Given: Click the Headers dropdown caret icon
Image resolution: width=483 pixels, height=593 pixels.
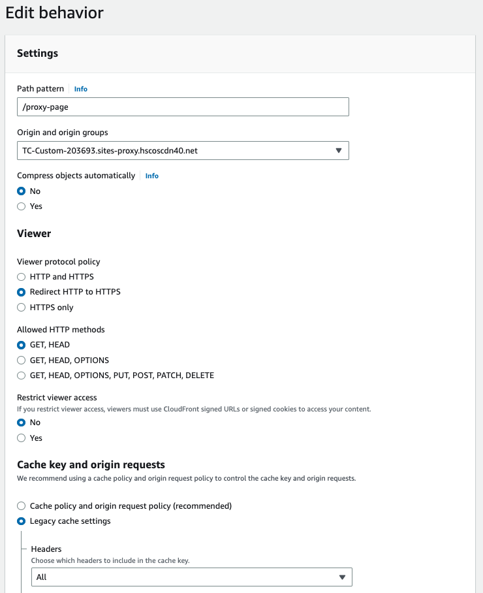Looking at the screenshot, I should point(342,577).
